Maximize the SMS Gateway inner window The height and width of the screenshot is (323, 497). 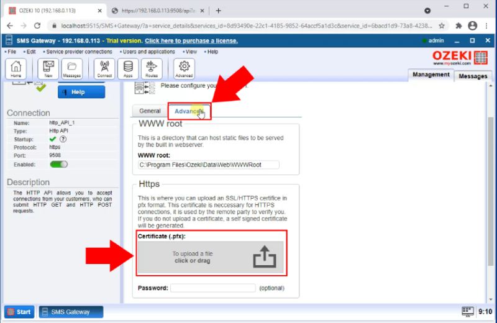(472, 40)
